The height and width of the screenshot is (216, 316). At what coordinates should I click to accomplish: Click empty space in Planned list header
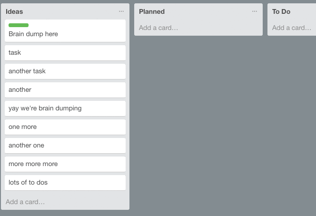(x=207, y=11)
